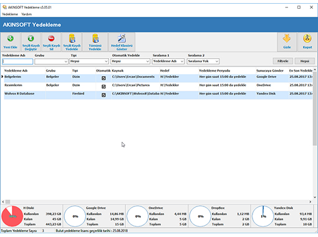Click the Grubu column header in table
Screen dimensions: 318x237
coord(51,70)
